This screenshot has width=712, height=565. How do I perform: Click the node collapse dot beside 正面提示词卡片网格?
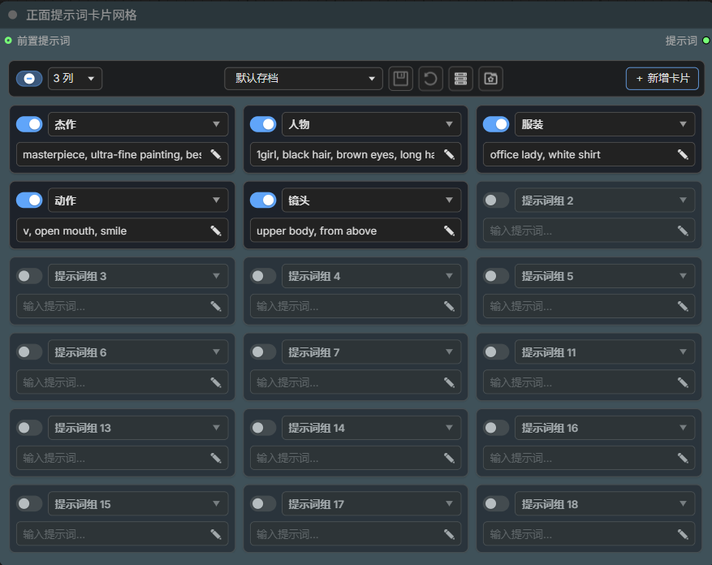tap(13, 15)
